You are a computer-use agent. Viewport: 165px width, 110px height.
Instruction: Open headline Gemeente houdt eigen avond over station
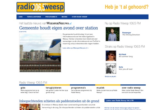[59, 28]
